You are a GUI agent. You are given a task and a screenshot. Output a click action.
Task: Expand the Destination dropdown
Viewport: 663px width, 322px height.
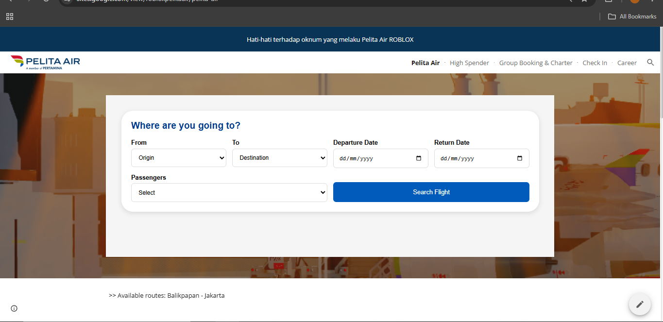coord(280,158)
